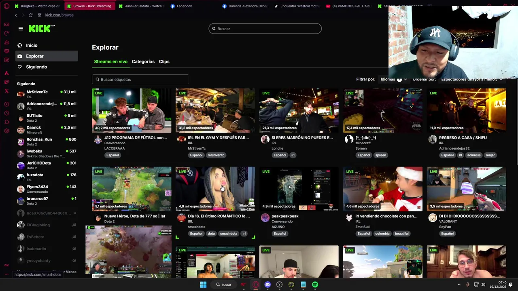Open GX Corner gamepad icon
The height and width of the screenshot is (291, 518).
tap(6, 25)
